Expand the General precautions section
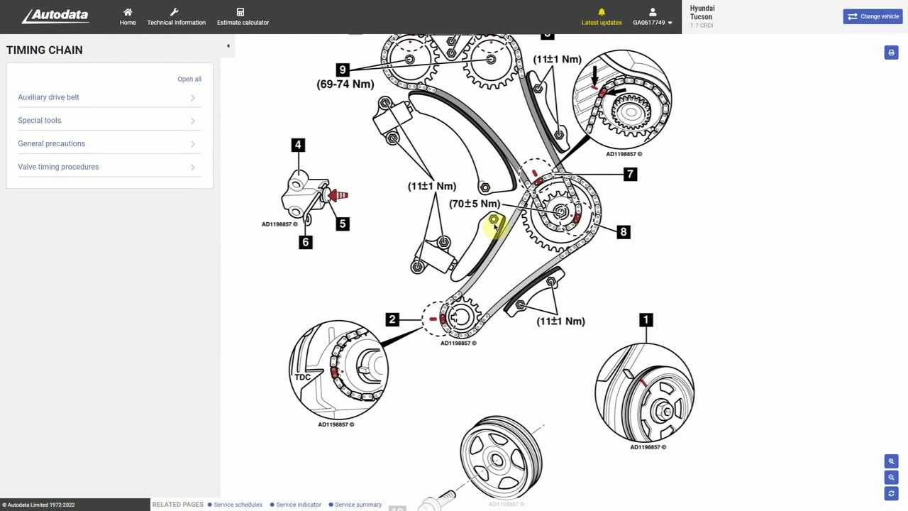The height and width of the screenshot is (511, 908). pos(106,143)
